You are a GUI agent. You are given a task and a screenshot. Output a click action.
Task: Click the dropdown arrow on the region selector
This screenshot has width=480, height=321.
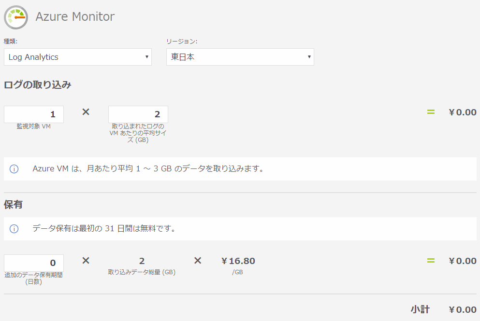coord(309,57)
